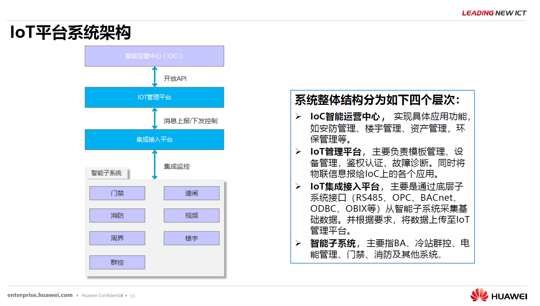This screenshot has width=540, height=306.
Task: Click the bullet arrow beside 智能子系统 description
Action: pos(298,243)
